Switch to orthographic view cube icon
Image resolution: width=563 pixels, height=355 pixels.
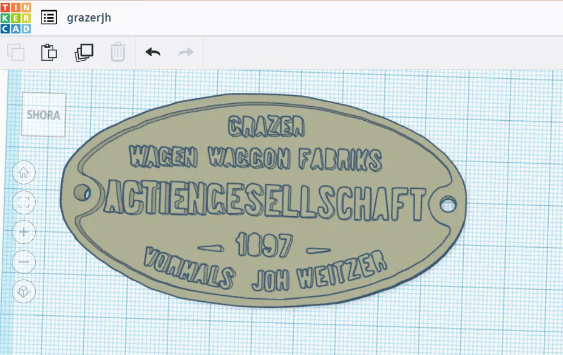tap(24, 291)
